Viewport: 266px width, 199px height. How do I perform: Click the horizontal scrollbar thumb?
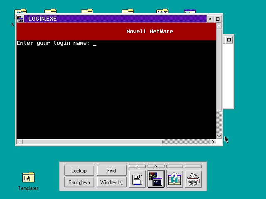pyautogui.click(x=92, y=142)
